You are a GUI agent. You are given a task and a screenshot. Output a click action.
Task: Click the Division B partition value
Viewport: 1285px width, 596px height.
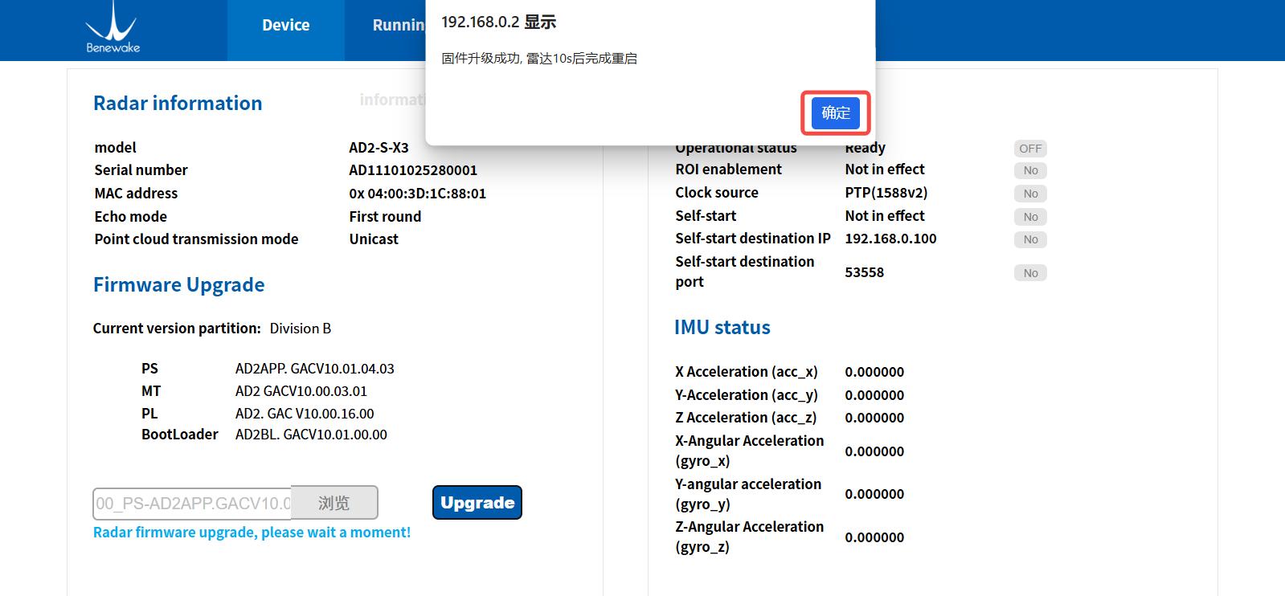(301, 328)
